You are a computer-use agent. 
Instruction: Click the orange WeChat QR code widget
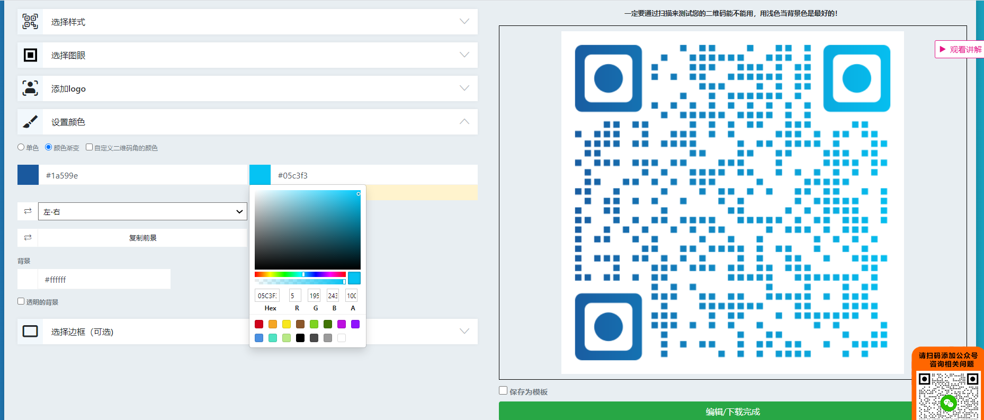948,384
